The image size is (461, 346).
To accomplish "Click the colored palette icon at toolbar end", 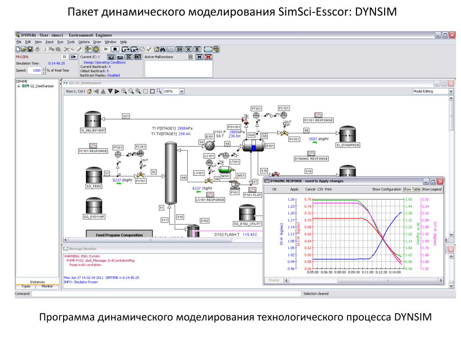I will [217, 50].
